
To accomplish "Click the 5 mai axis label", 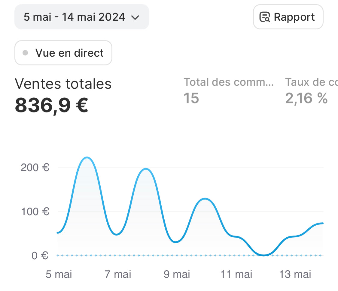I will 59,275.
